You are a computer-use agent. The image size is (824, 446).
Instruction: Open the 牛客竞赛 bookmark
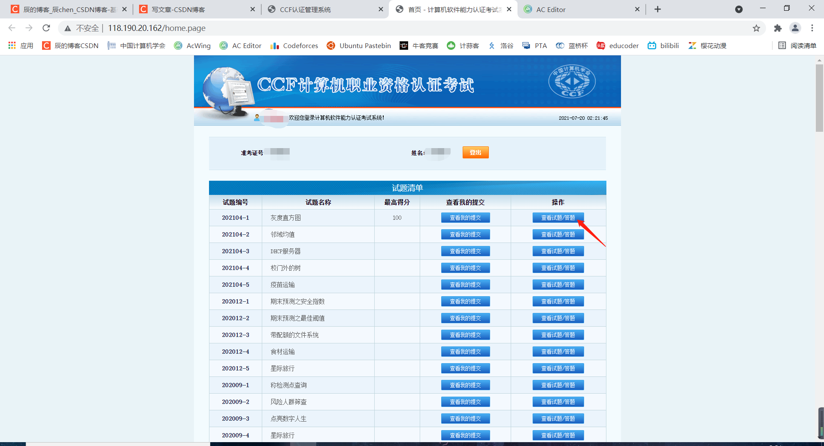419,46
